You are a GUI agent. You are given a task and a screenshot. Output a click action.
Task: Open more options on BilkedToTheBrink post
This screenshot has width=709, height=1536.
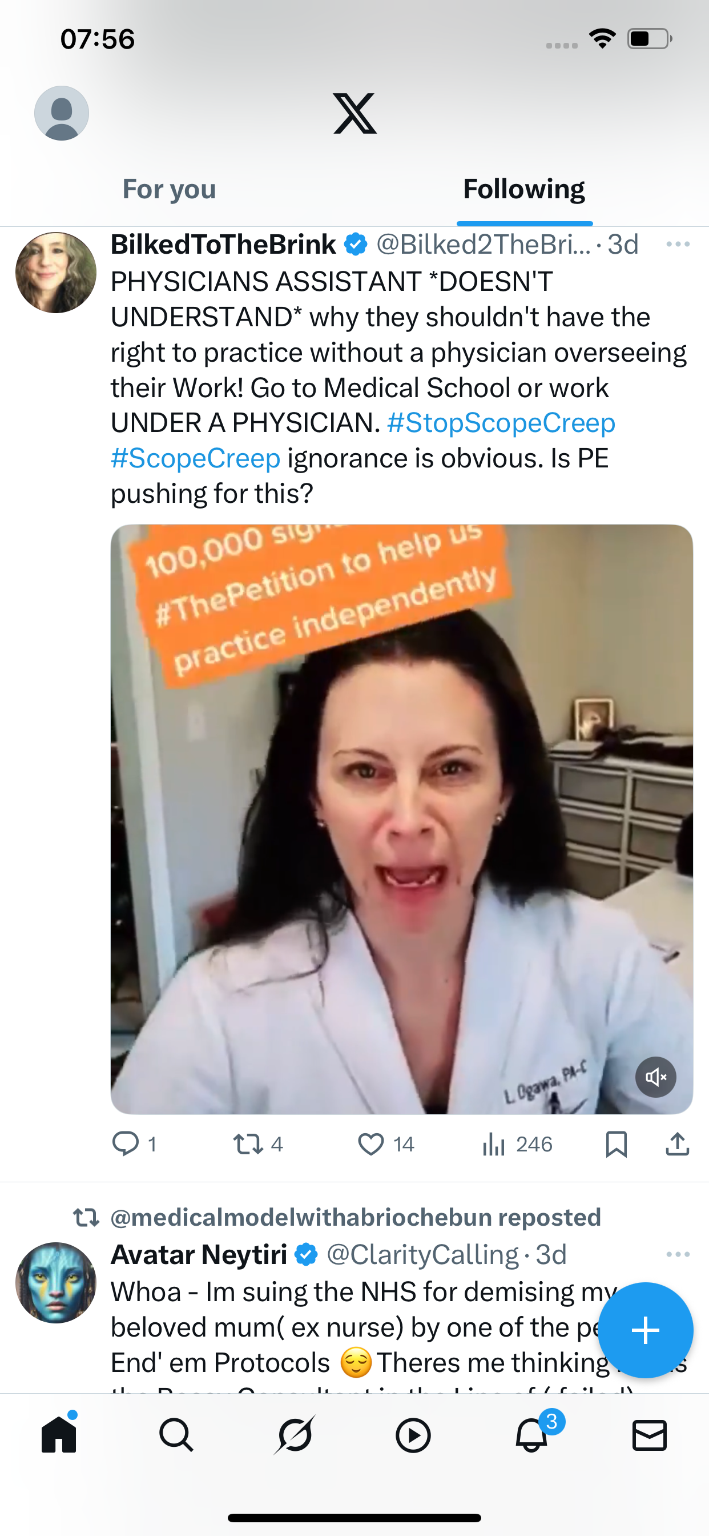pyautogui.click(x=678, y=244)
